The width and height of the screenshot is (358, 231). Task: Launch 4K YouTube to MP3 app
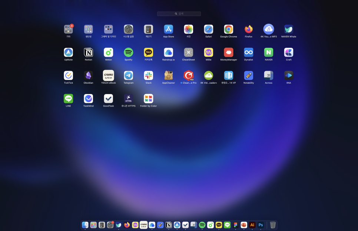coord(269,29)
